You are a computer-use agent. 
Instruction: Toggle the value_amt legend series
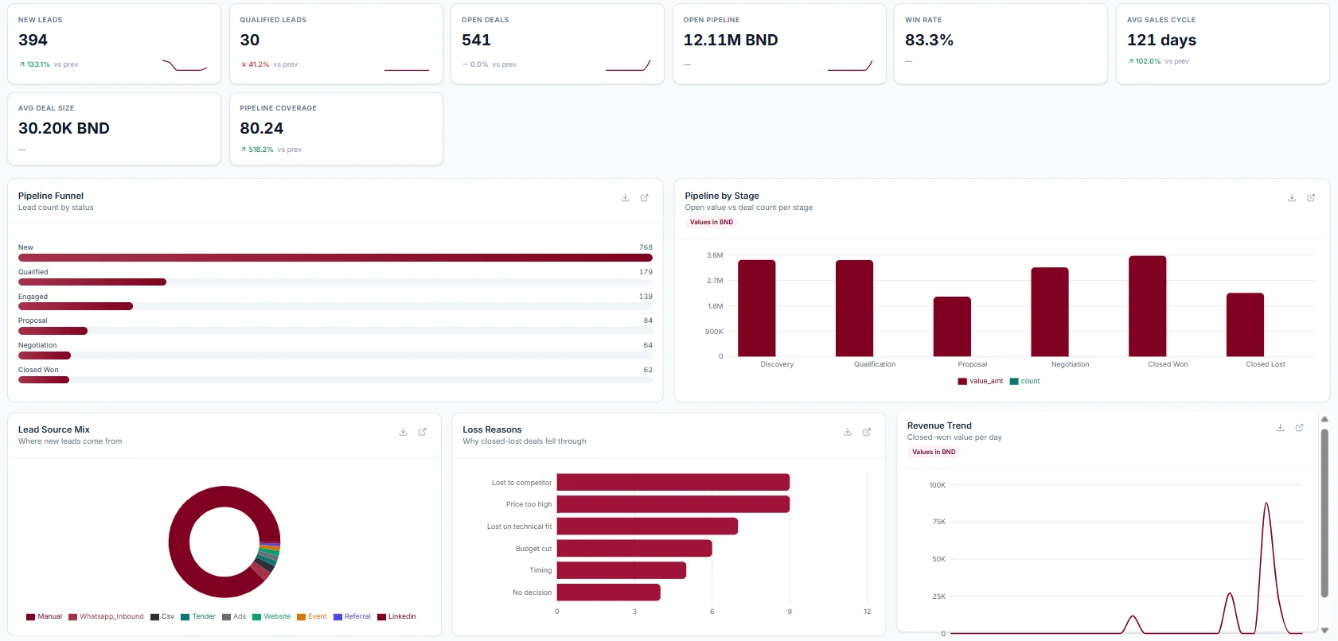(981, 381)
